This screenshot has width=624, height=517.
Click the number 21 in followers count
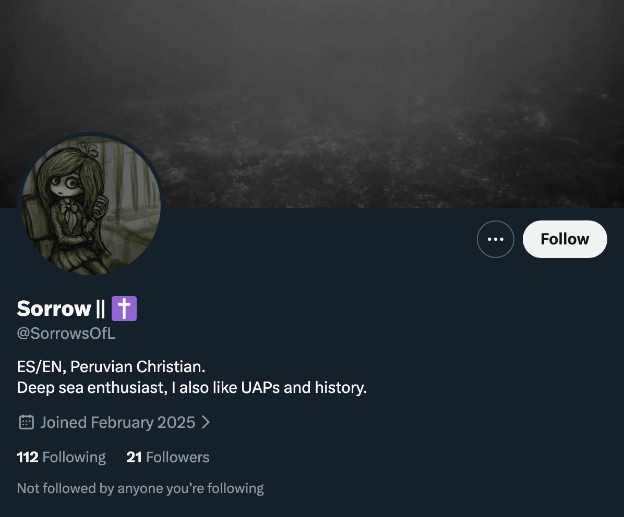coord(134,458)
